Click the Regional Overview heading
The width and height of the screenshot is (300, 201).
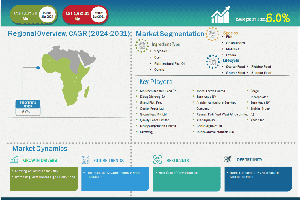point(69,33)
